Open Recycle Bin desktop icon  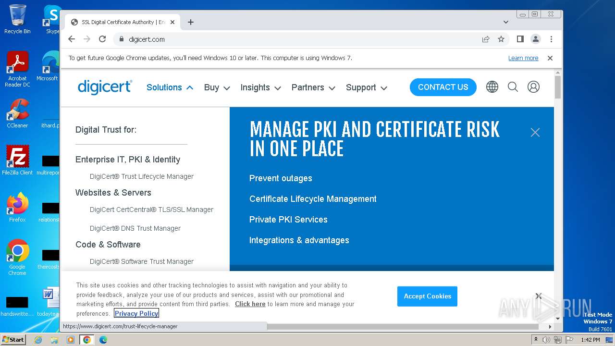[17, 19]
